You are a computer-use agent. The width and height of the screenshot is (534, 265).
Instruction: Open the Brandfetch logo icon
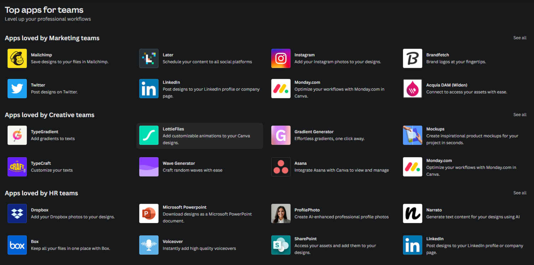[412, 58]
